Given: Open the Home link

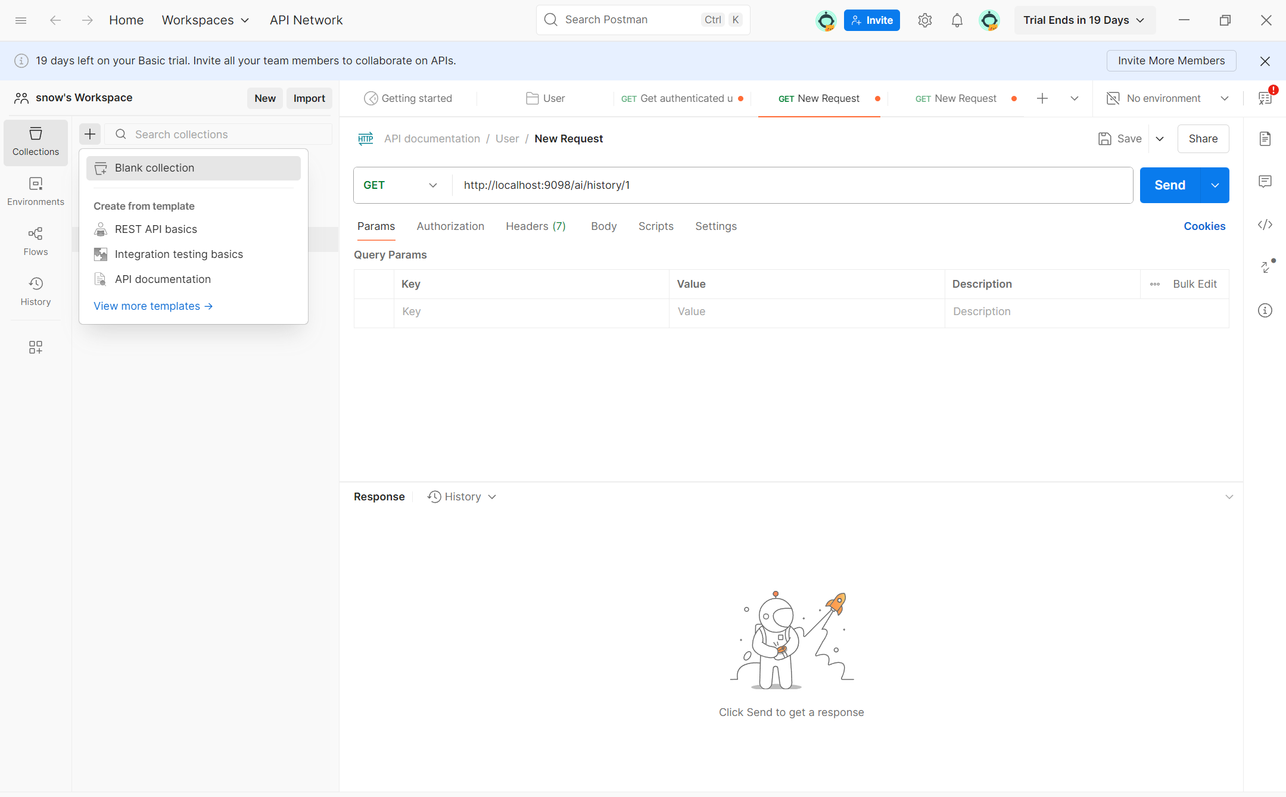Looking at the screenshot, I should point(126,20).
